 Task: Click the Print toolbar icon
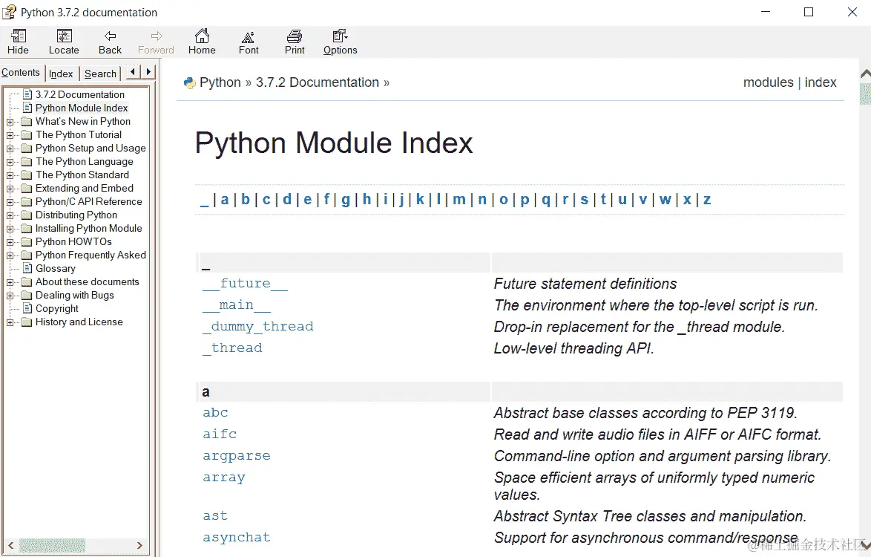coord(295,36)
